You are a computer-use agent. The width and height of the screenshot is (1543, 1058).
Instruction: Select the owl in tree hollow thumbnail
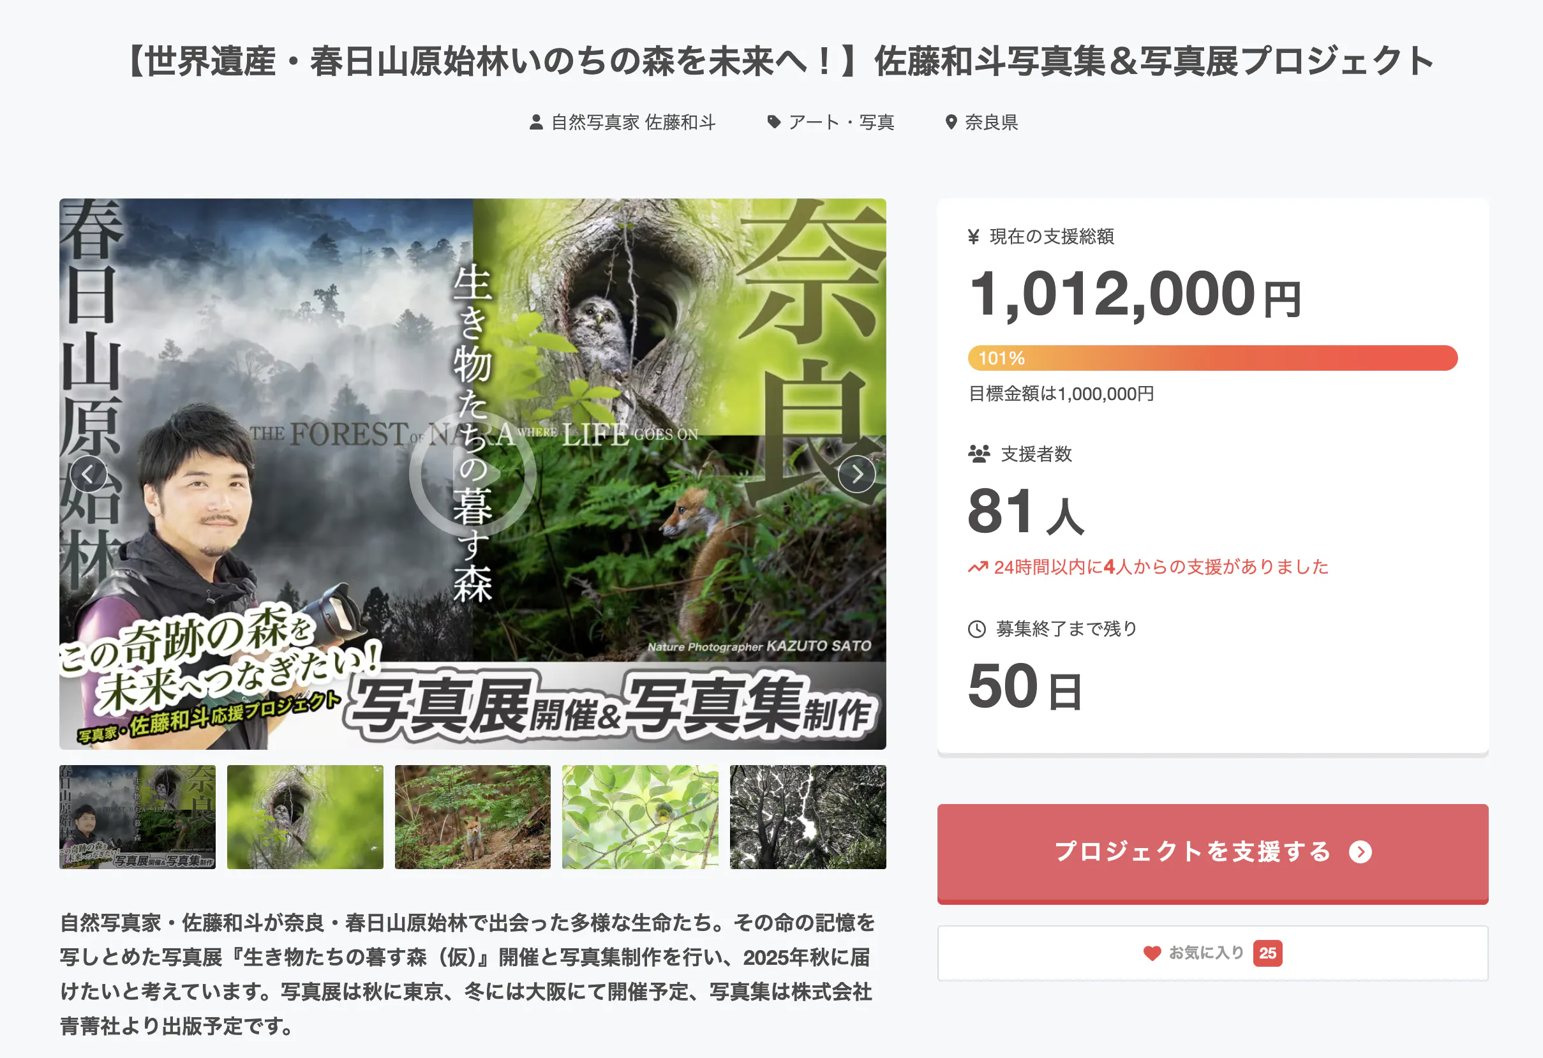305,817
